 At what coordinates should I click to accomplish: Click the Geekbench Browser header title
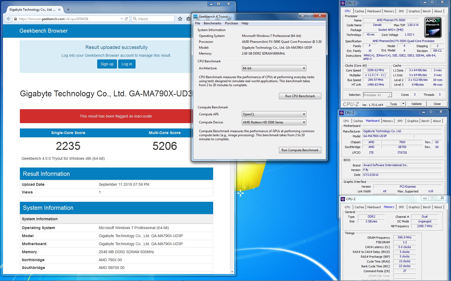point(43,31)
